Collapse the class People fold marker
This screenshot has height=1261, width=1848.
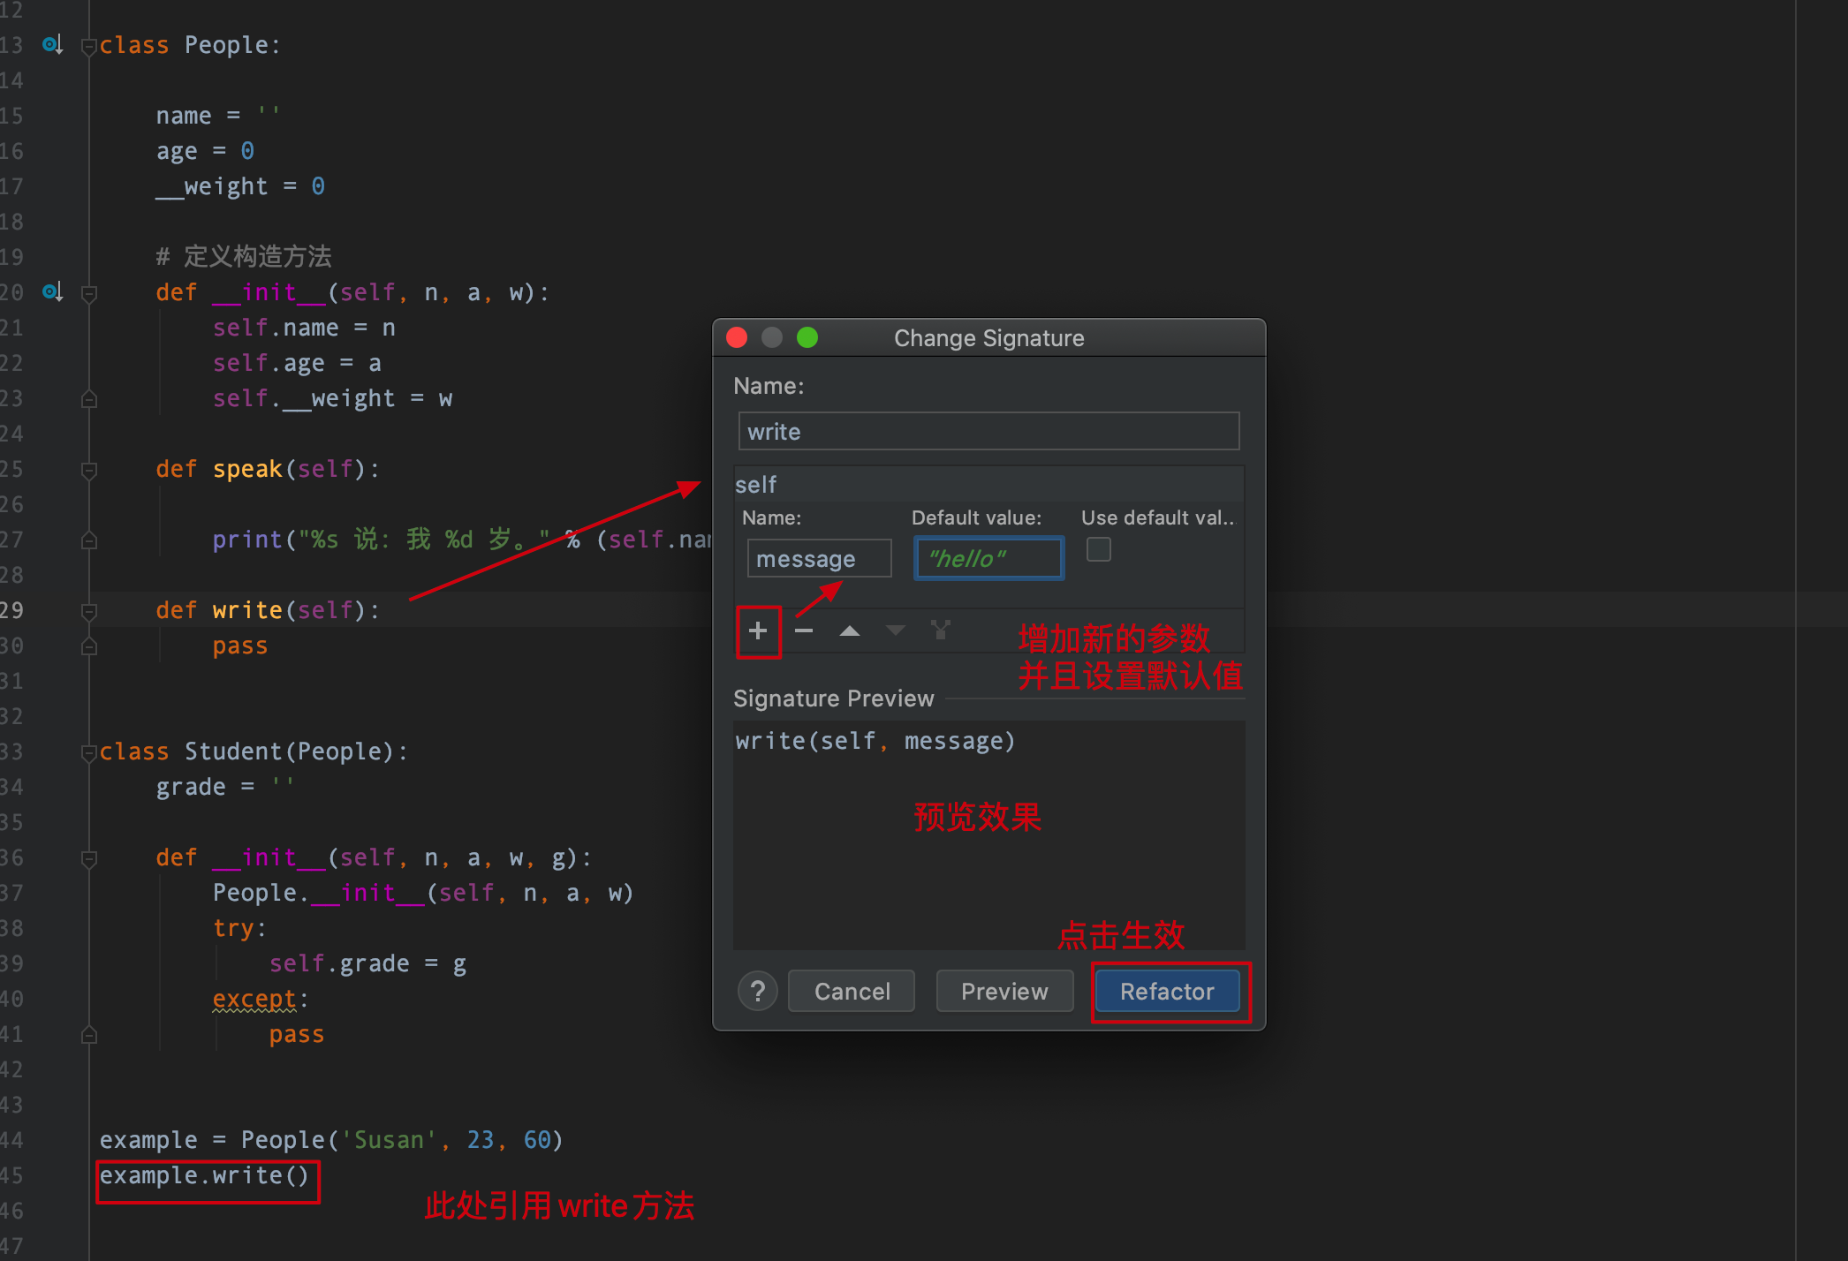point(88,46)
